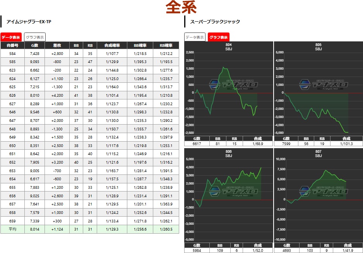Viewport: 363px width, 253px height.
Task: Click the 7599 G数 value under graph 805
Action: click(x=286, y=144)
